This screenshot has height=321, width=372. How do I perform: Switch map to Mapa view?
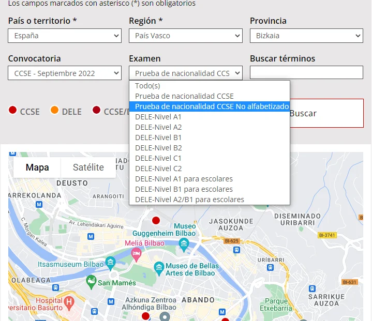tap(37, 167)
